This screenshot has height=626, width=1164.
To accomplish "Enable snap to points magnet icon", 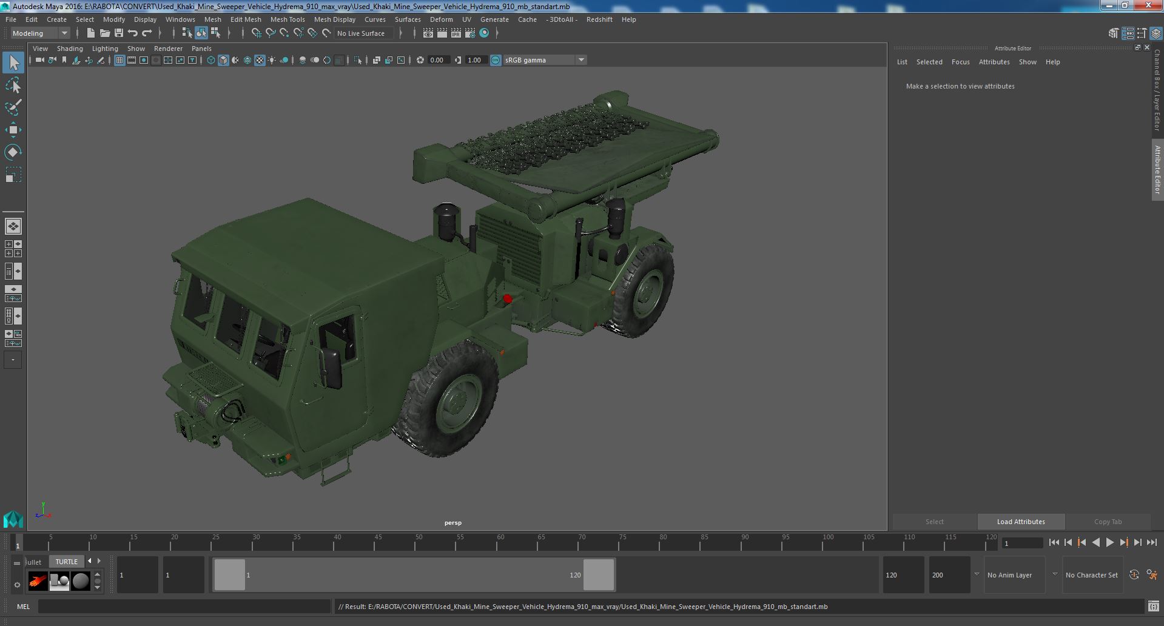I will click(x=284, y=33).
